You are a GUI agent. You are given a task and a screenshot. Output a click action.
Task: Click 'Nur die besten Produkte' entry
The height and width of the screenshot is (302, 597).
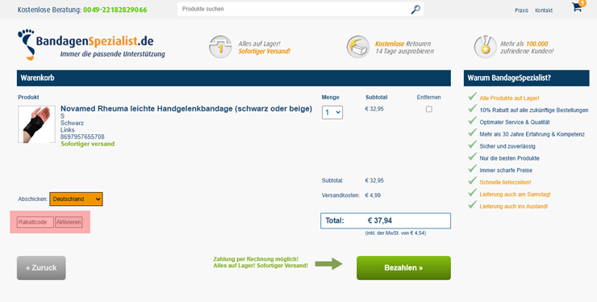509,158
